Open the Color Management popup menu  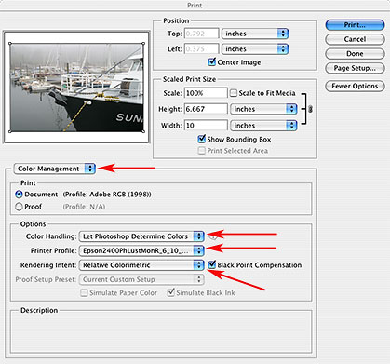(55, 169)
